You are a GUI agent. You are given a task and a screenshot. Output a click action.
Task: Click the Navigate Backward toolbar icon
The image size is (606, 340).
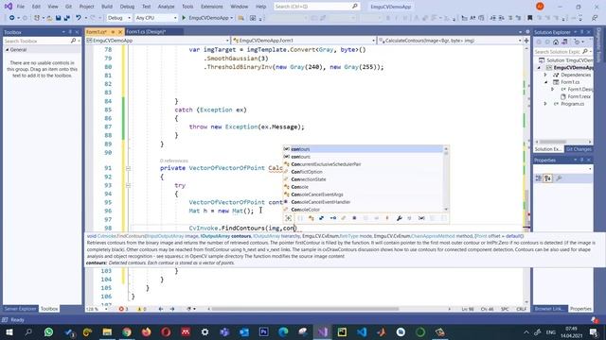(x=12, y=18)
